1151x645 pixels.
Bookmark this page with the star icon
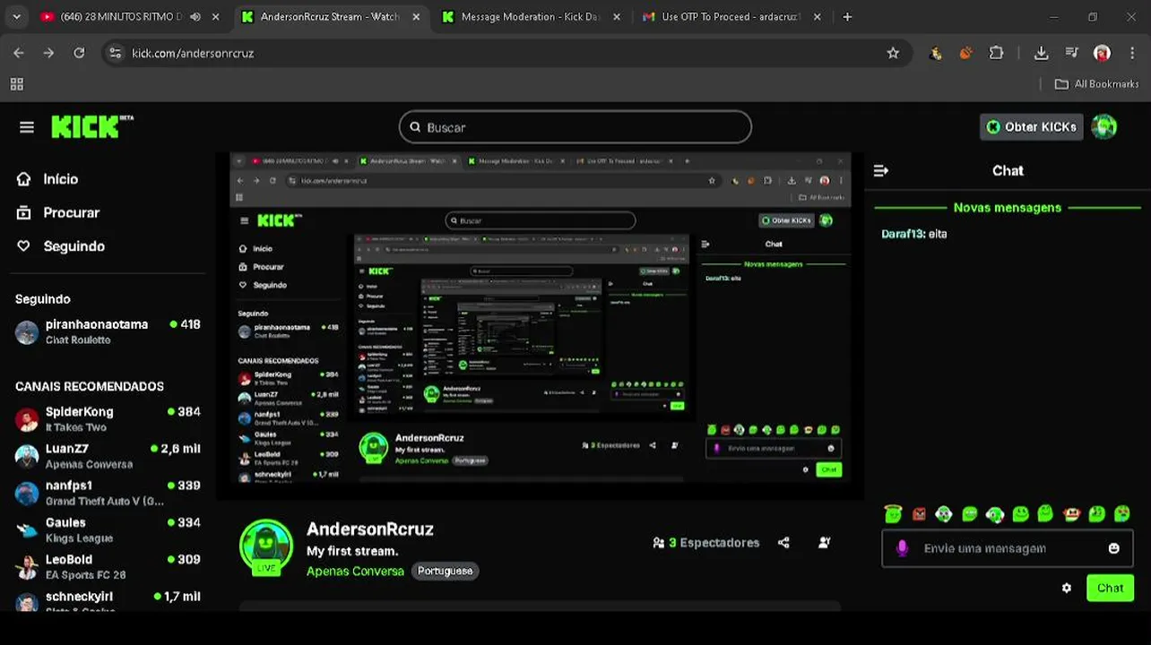coord(893,53)
